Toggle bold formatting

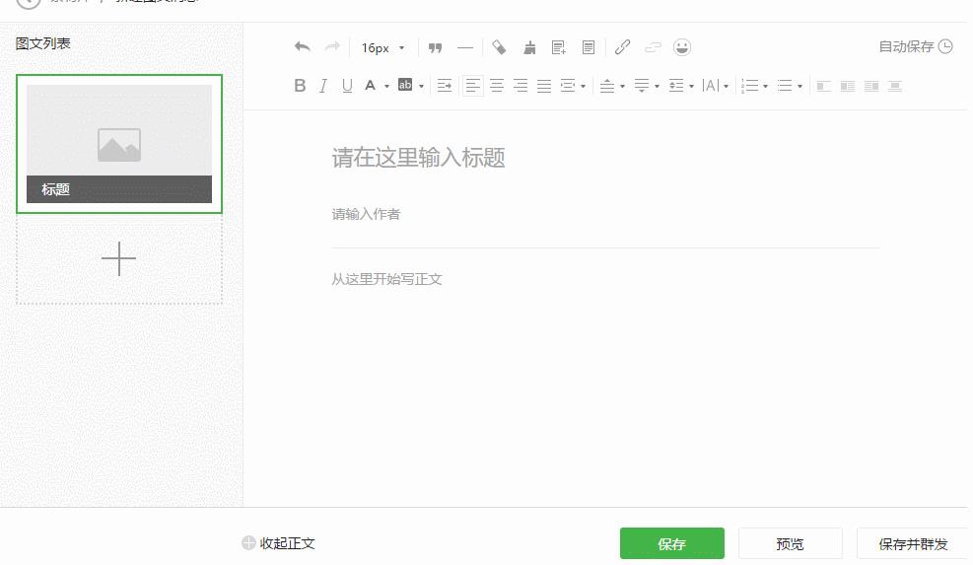tap(300, 86)
